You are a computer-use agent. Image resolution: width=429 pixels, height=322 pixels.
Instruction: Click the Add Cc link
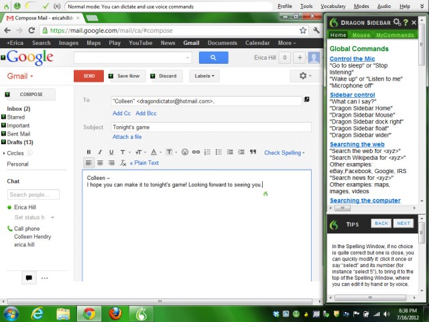click(x=121, y=113)
